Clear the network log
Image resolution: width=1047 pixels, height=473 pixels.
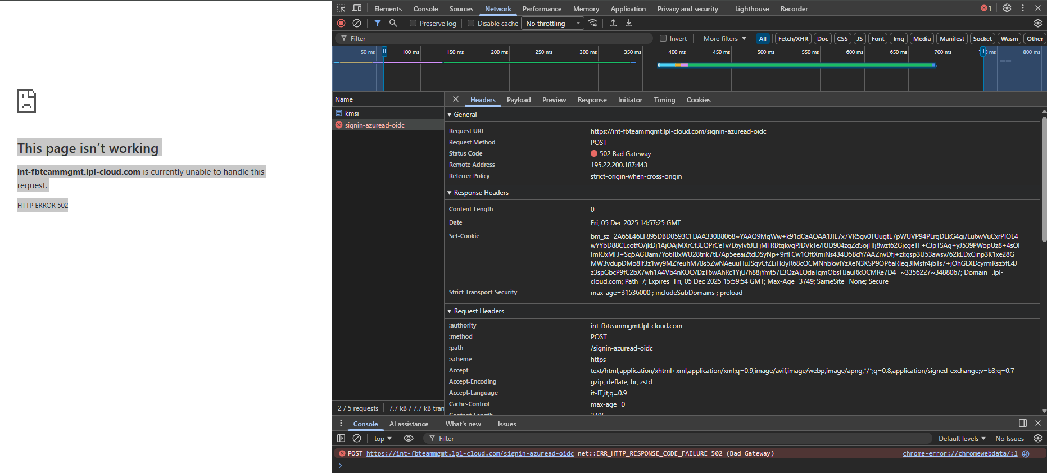357,23
